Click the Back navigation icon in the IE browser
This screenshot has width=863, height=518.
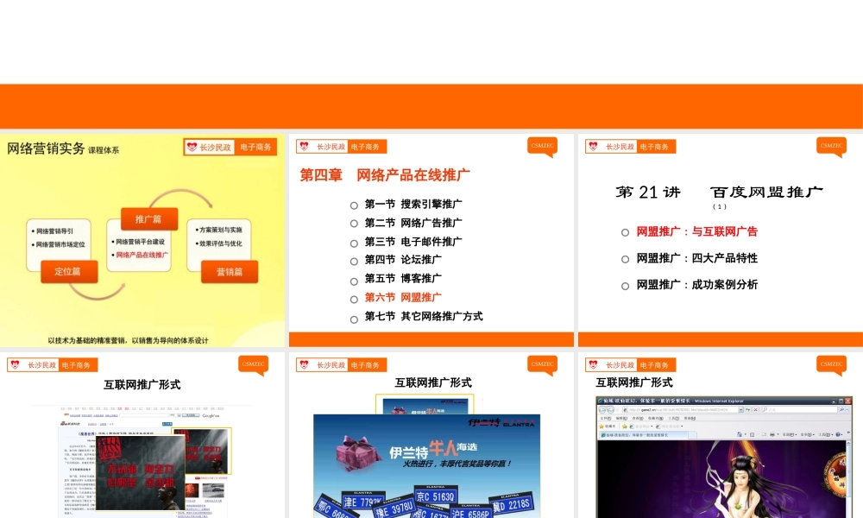click(x=602, y=410)
